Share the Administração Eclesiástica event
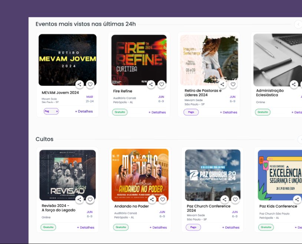302x244 pixels. (294, 84)
